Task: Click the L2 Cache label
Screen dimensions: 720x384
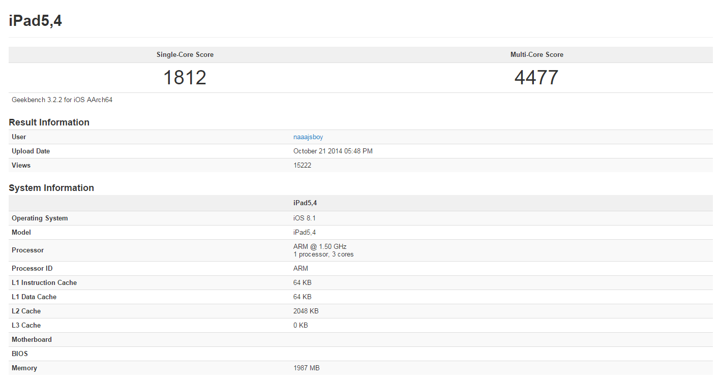Action: coord(26,311)
